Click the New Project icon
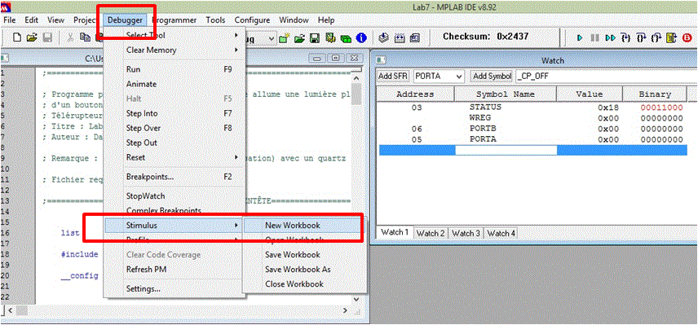 pos(284,38)
